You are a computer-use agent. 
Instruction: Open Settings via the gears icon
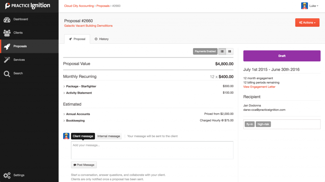click(7, 175)
